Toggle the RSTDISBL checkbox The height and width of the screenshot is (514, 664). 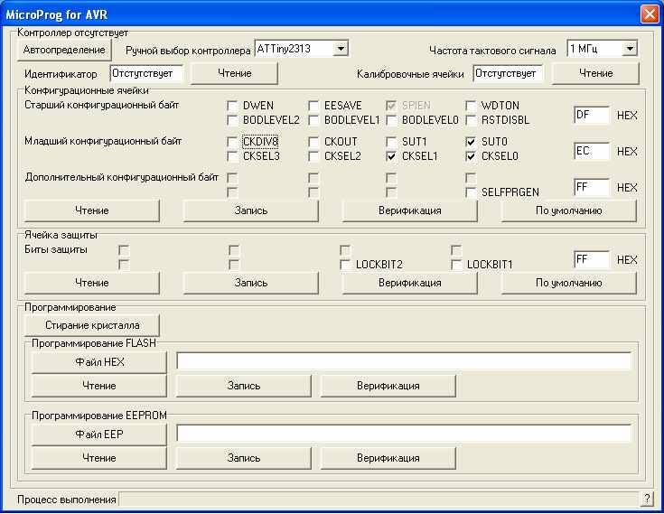click(x=471, y=120)
